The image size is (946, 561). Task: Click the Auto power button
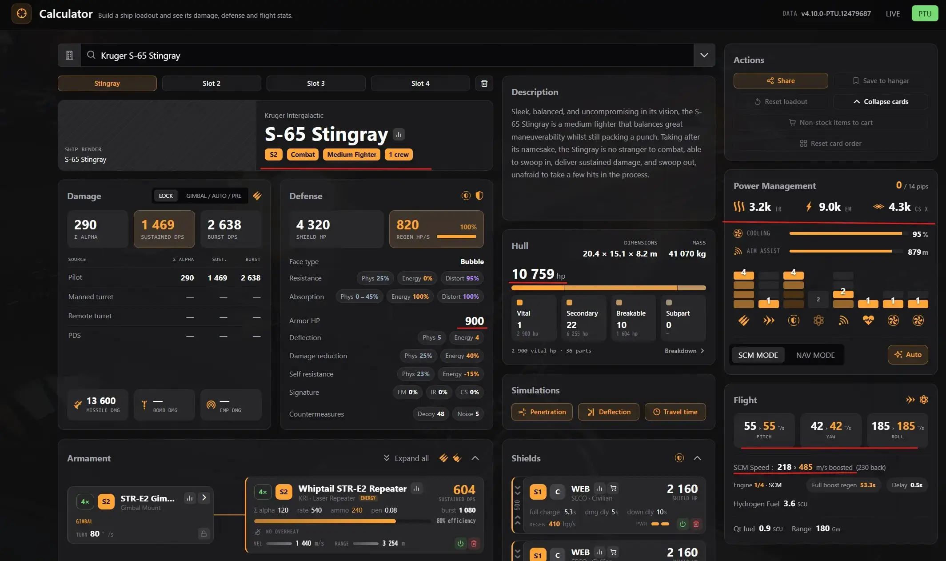[x=908, y=355]
